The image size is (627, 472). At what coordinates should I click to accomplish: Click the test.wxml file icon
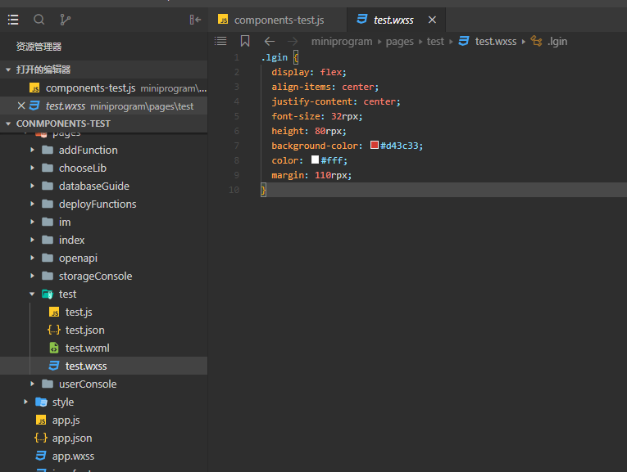pyautogui.click(x=54, y=348)
